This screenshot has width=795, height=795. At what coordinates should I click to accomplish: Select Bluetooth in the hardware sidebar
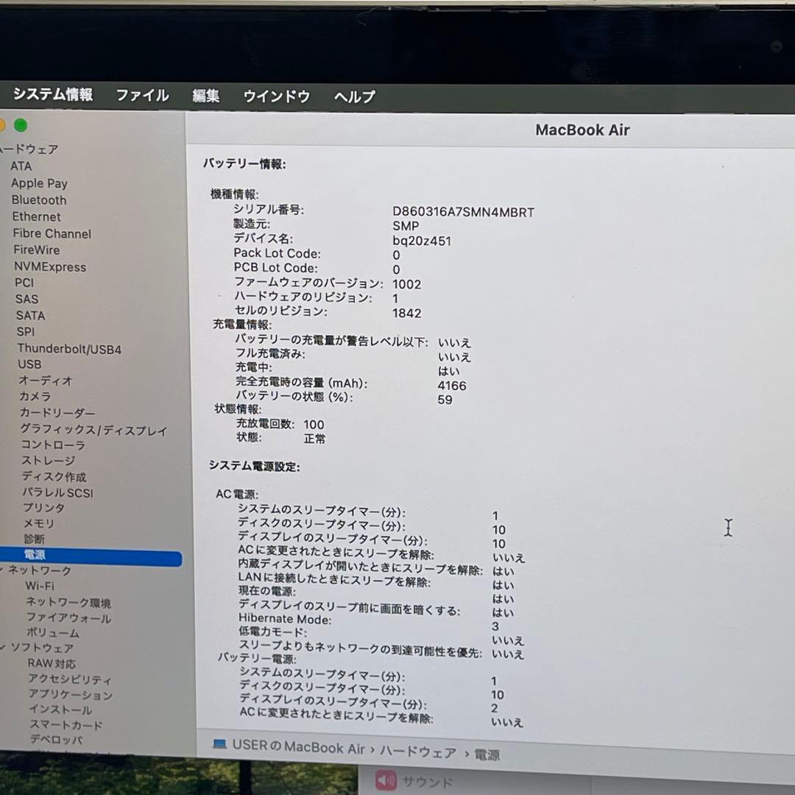click(x=38, y=200)
